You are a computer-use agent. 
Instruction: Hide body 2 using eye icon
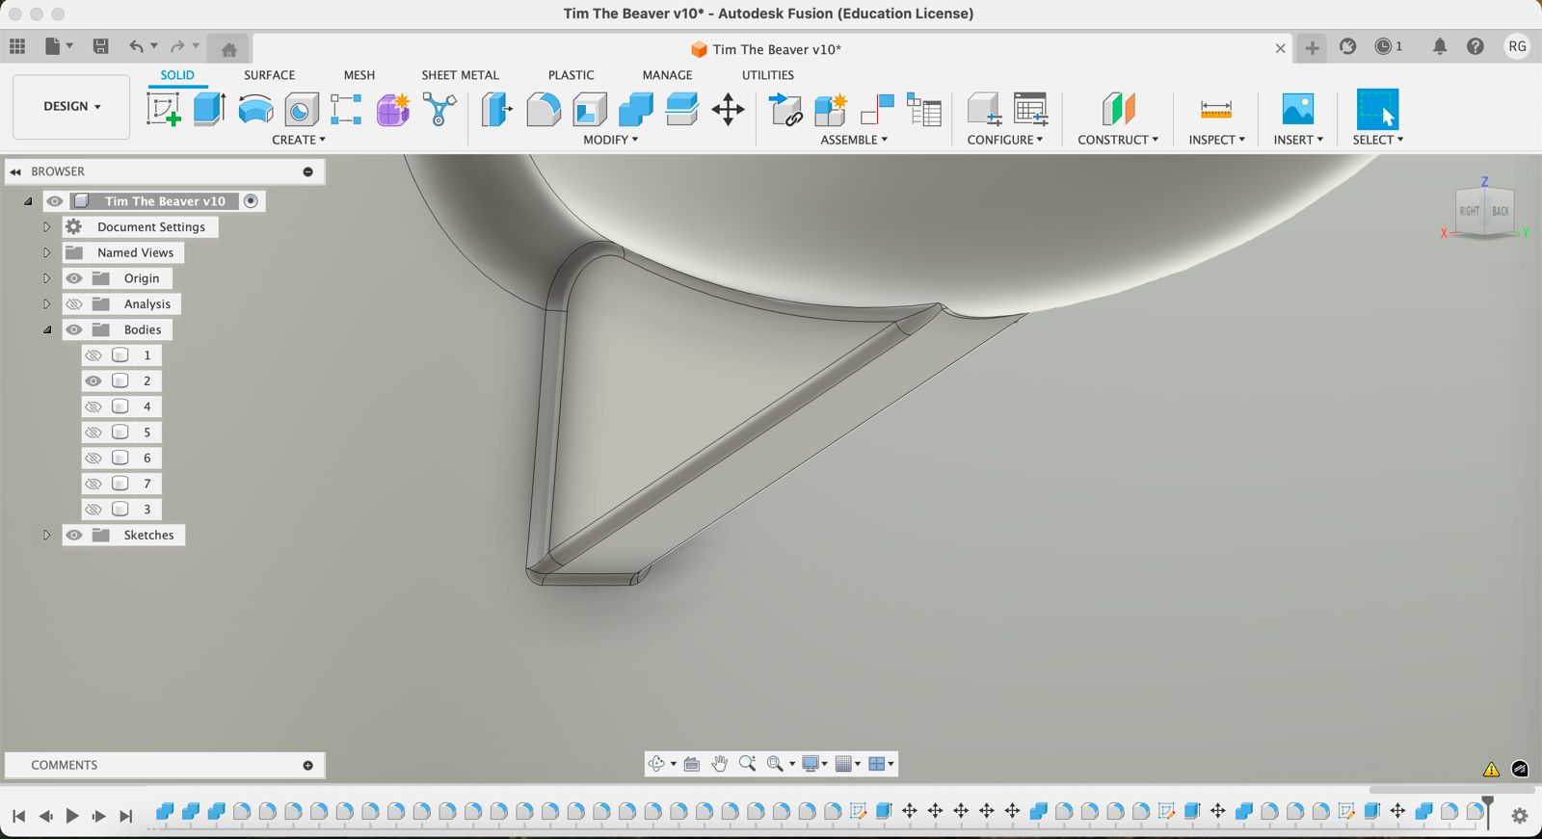point(93,381)
